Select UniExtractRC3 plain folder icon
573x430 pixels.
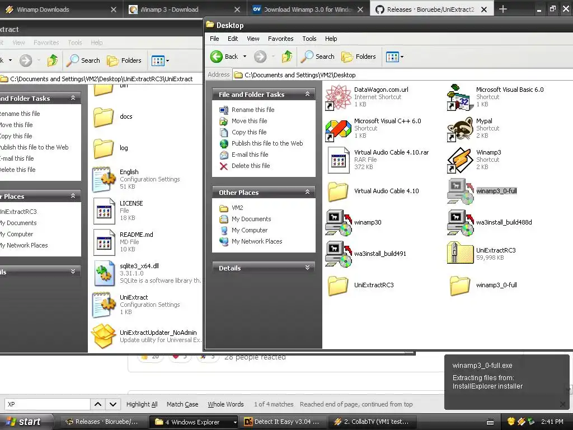coord(337,286)
